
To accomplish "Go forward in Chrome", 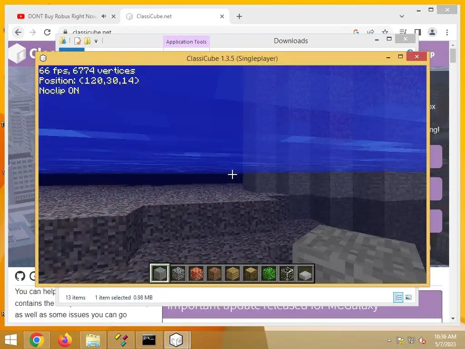I will pos(33,32).
